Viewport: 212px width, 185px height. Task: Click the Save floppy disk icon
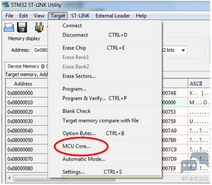[22, 27]
